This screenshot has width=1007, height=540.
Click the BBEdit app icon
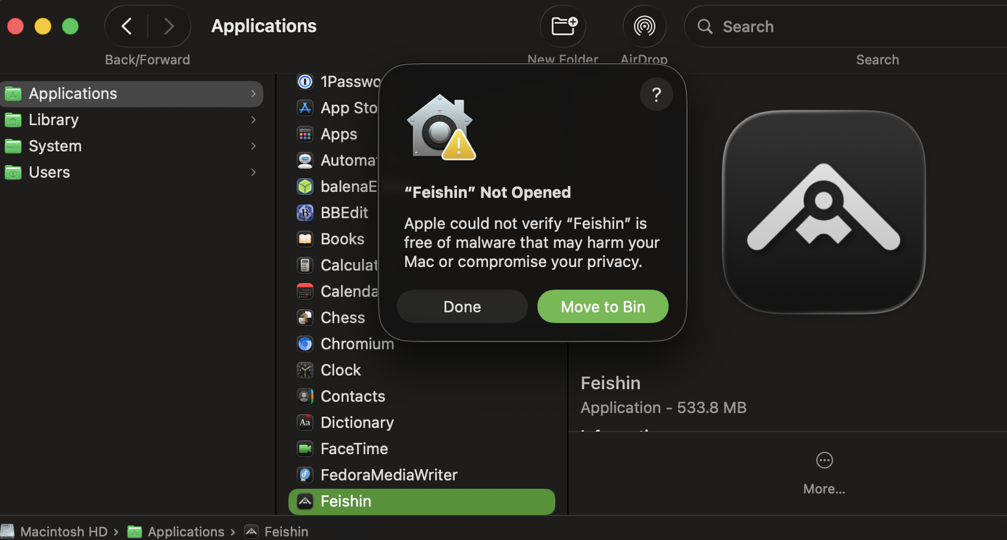pyautogui.click(x=305, y=213)
